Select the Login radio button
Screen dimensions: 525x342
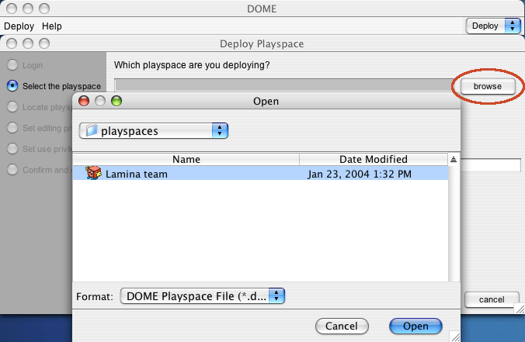point(12,65)
